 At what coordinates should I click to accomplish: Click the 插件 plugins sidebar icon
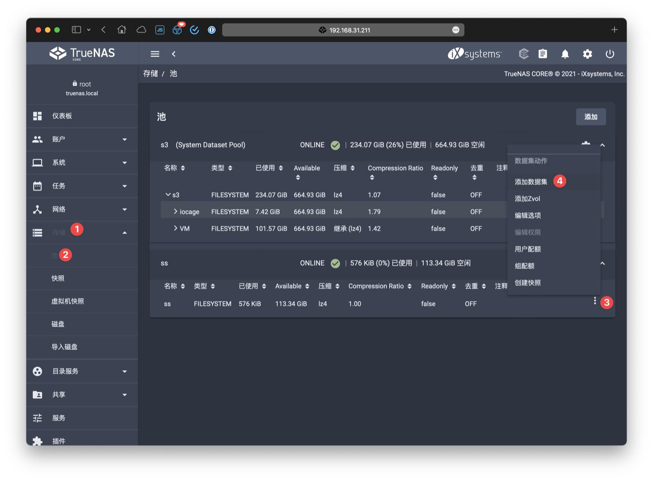[37, 441]
